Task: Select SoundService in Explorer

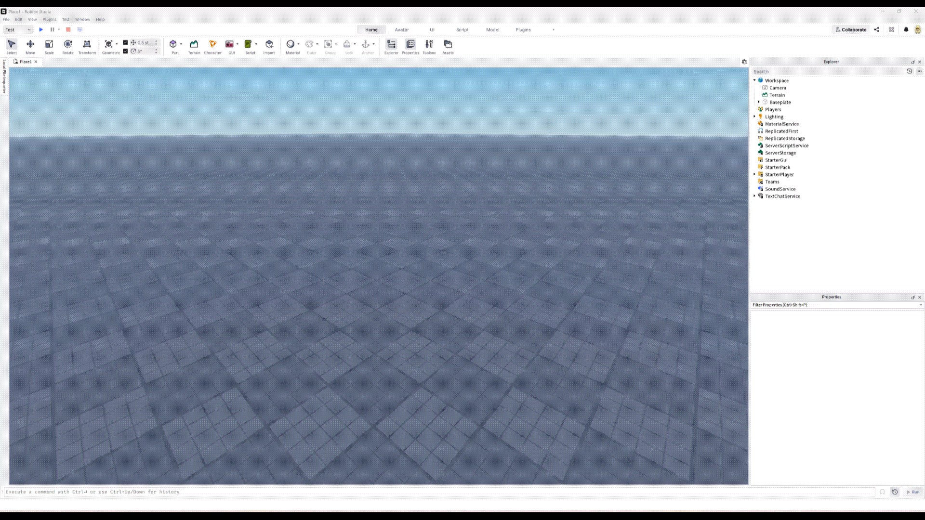Action: pos(780,189)
